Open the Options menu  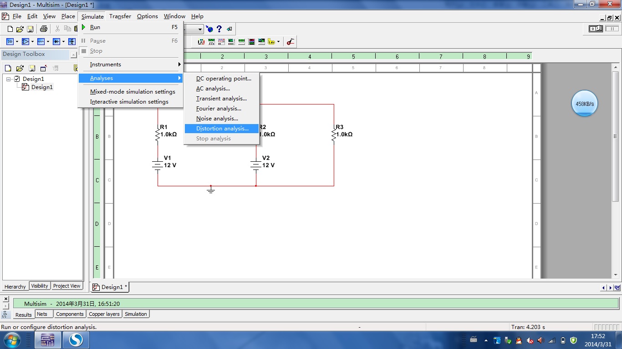(148, 16)
